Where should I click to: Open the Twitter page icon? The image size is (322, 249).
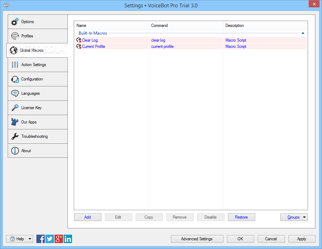pos(50,239)
